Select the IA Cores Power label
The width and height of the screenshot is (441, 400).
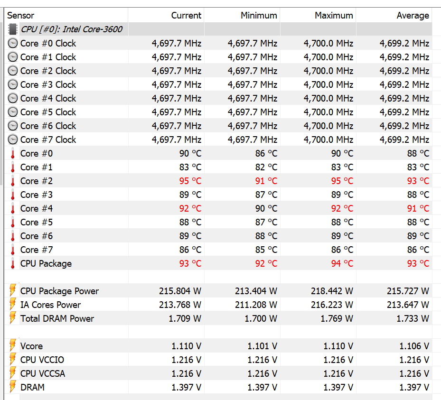pos(50,305)
